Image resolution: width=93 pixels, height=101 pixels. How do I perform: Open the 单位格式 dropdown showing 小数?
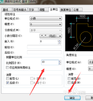click(46, 18)
